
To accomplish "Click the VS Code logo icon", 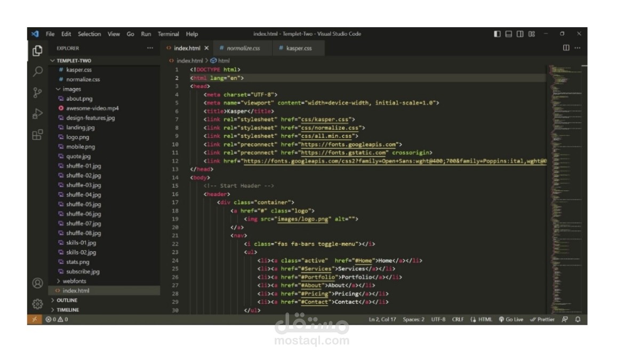I will click(35, 34).
